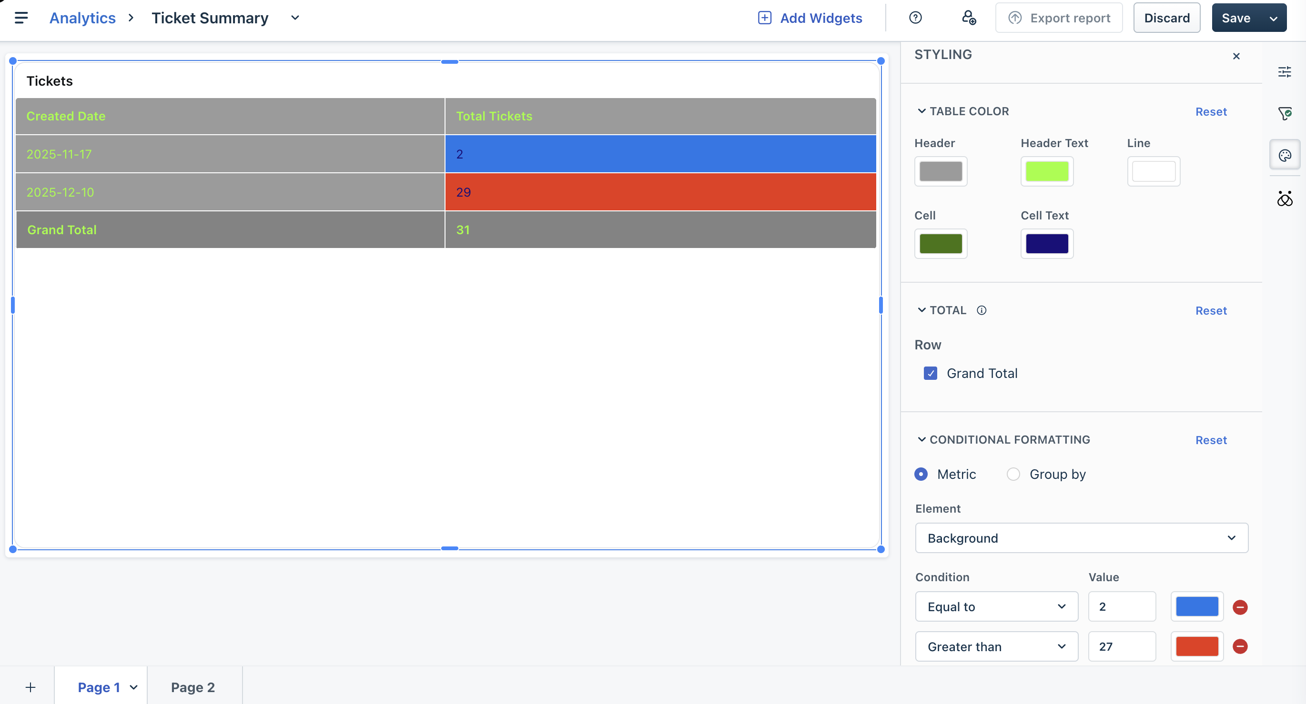Open the filter icon in right sidebar
Screen dimensions: 1306x704
coord(1284,113)
